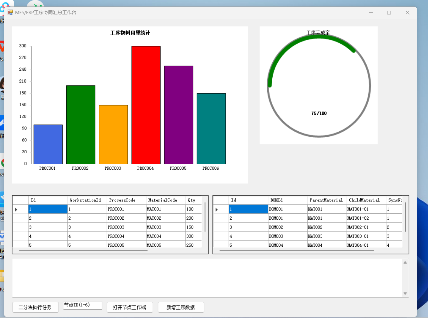Click the 新增工序数据 button
The height and width of the screenshot is (318, 428).
[181, 307]
